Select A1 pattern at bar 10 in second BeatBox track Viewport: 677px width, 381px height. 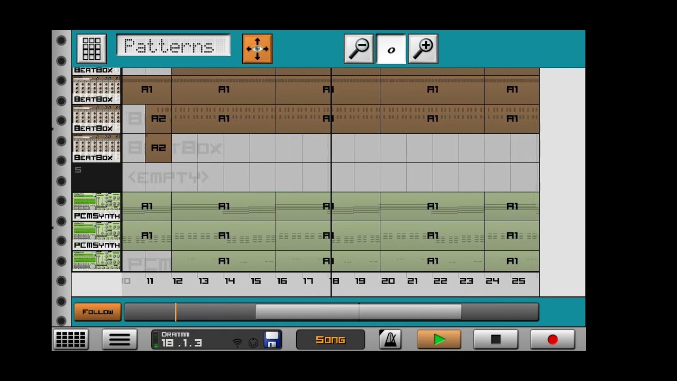tap(147, 90)
